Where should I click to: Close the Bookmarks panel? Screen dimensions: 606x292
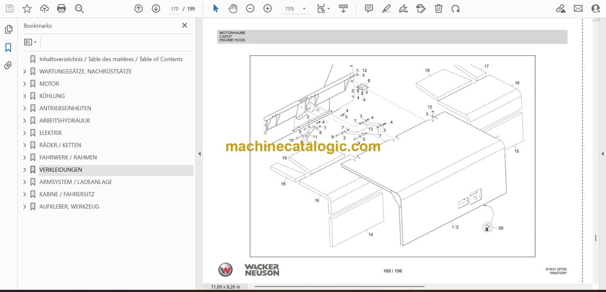click(x=185, y=25)
